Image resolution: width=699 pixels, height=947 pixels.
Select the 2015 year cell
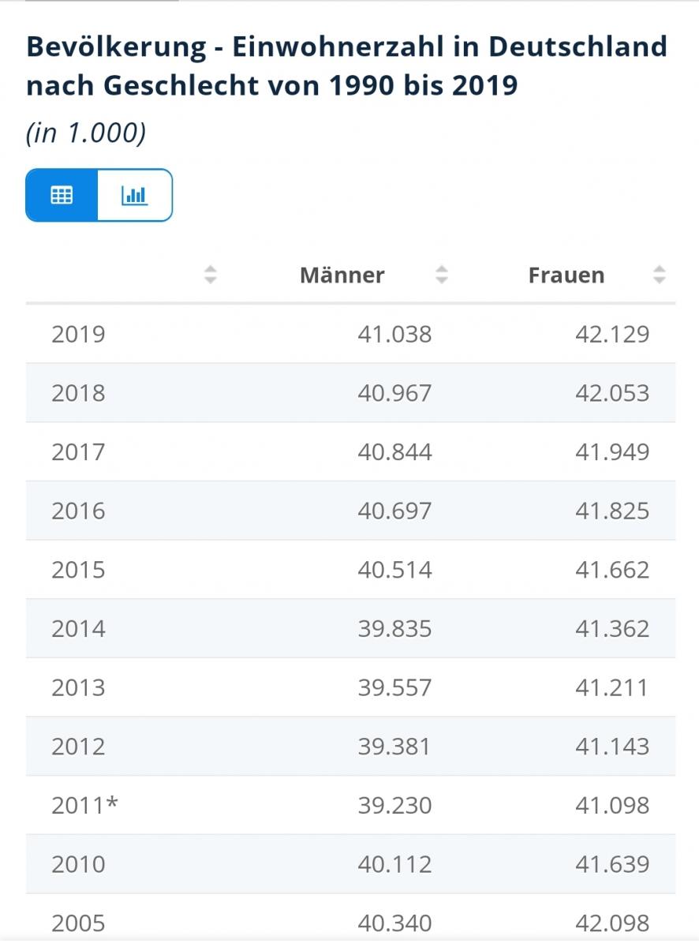(78, 570)
